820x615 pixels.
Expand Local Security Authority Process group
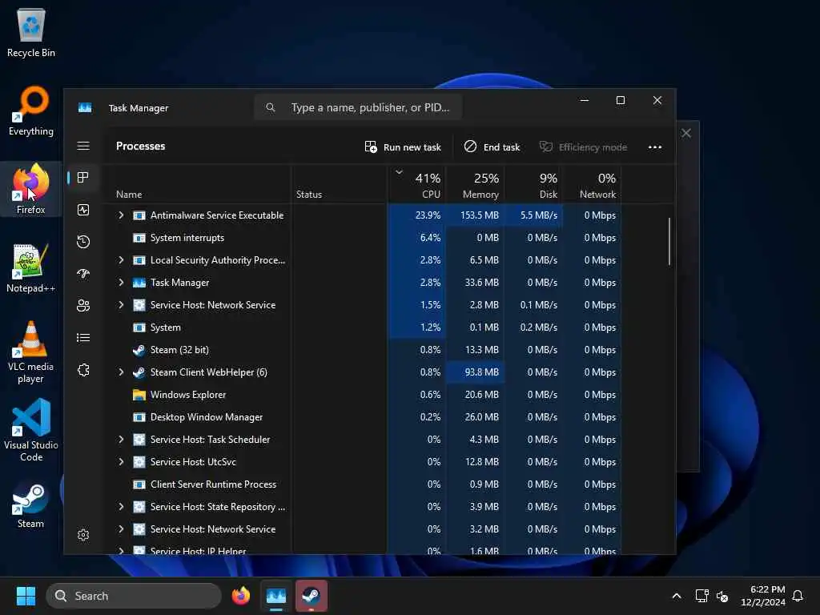[121, 260]
